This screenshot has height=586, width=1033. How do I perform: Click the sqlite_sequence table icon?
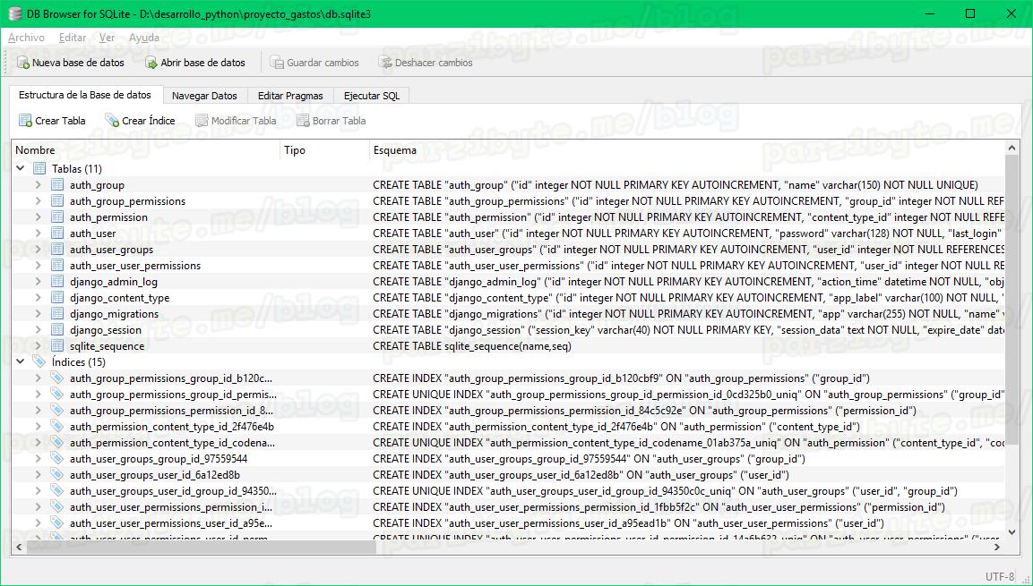coord(57,346)
